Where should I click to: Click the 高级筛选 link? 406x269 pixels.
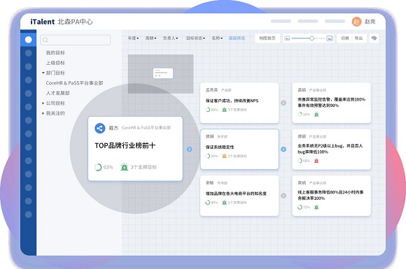[x=237, y=38]
